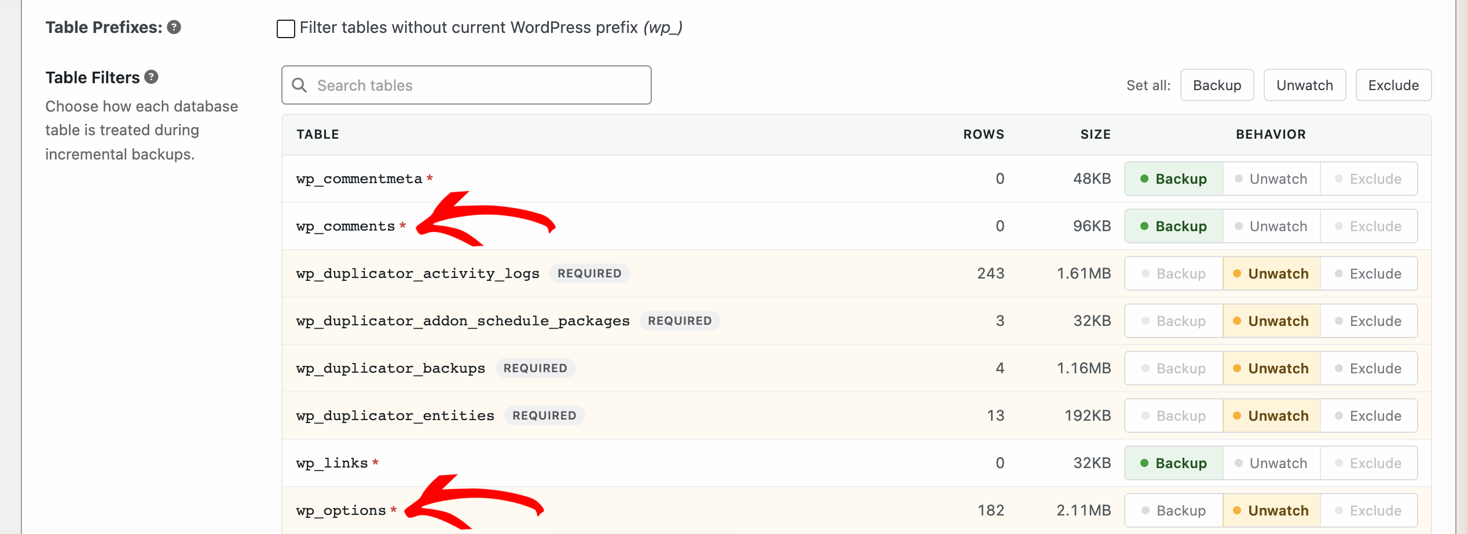1468x534 pixels.
Task: Click the ROWS column header
Action: click(983, 134)
